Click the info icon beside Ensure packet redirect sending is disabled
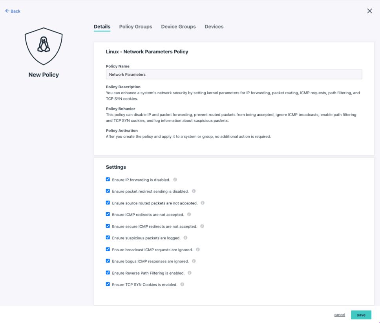The image size is (380, 323). point(193,191)
